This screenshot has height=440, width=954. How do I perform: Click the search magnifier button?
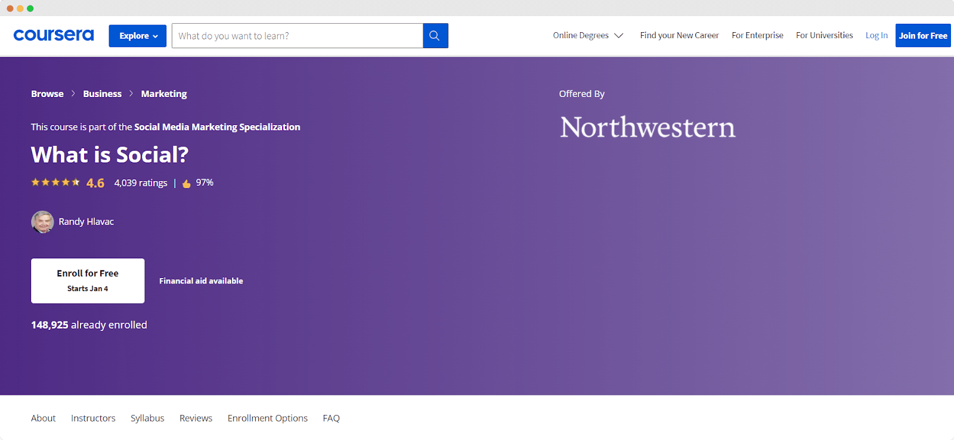(435, 36)
